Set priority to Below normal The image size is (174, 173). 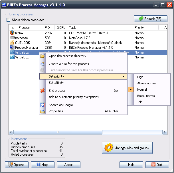(x=149, y=96)
